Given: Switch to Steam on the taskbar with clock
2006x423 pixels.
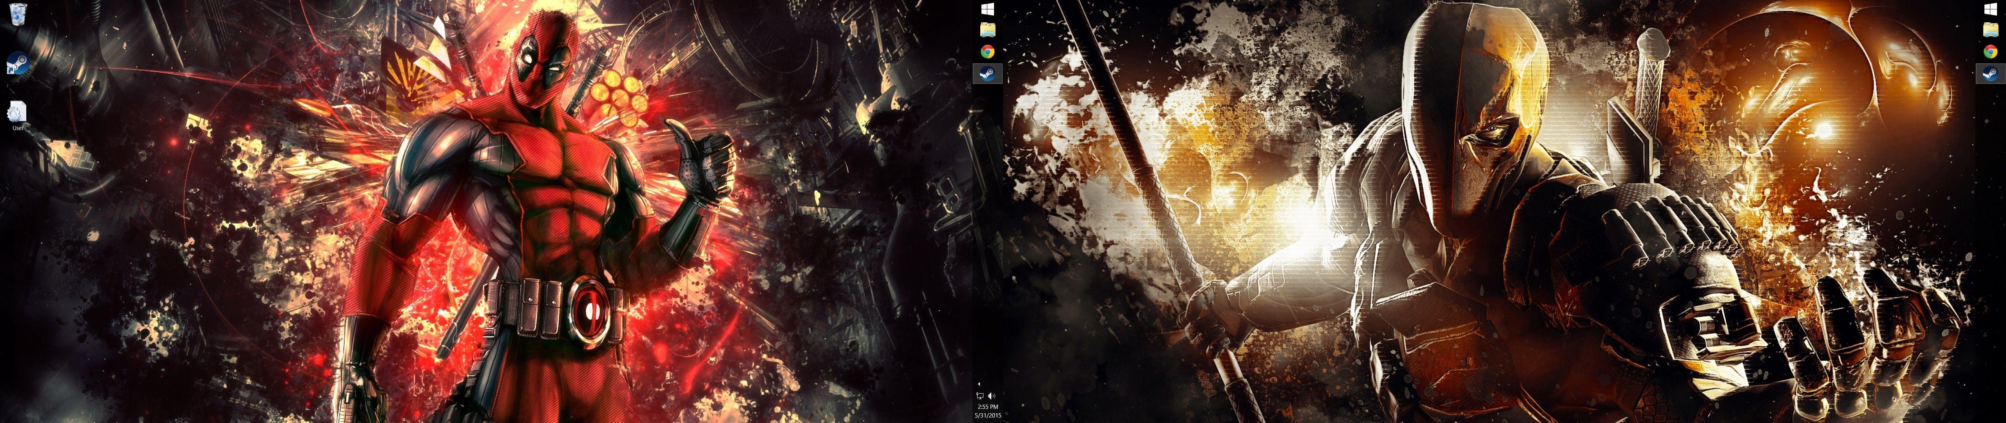Looking at the screenshot, I should click(x=987, y=74).
